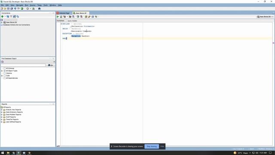Click the Unshared SQL Worksheet icon
This screenshot has width=275, height=155.
click(x=86, y=17)
